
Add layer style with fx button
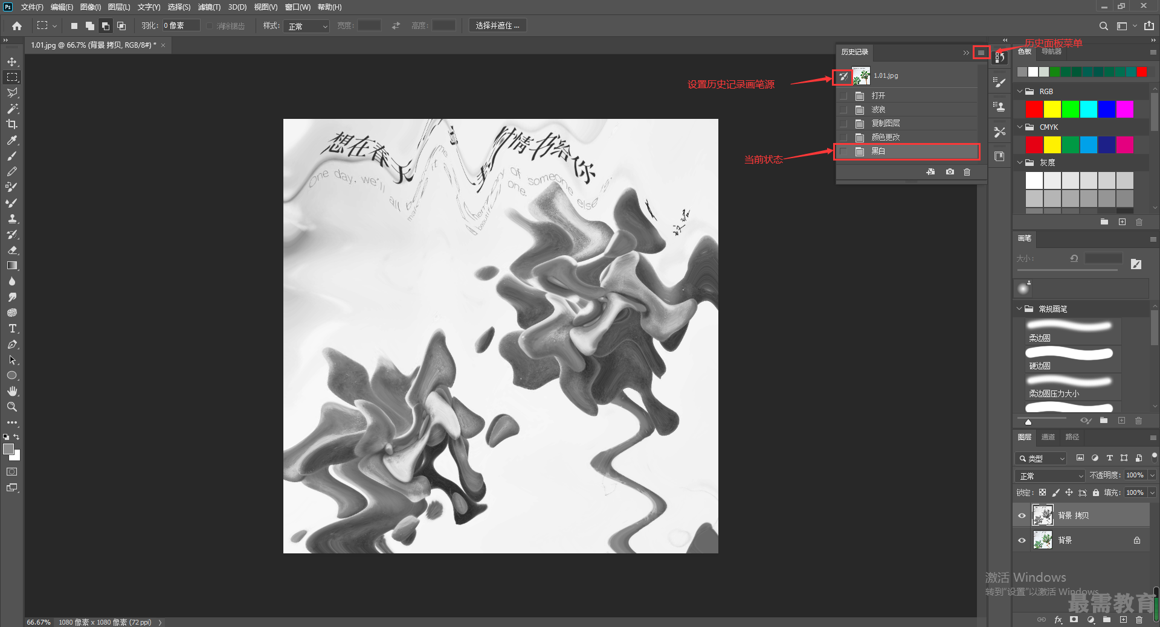[x=1058, y=619]
